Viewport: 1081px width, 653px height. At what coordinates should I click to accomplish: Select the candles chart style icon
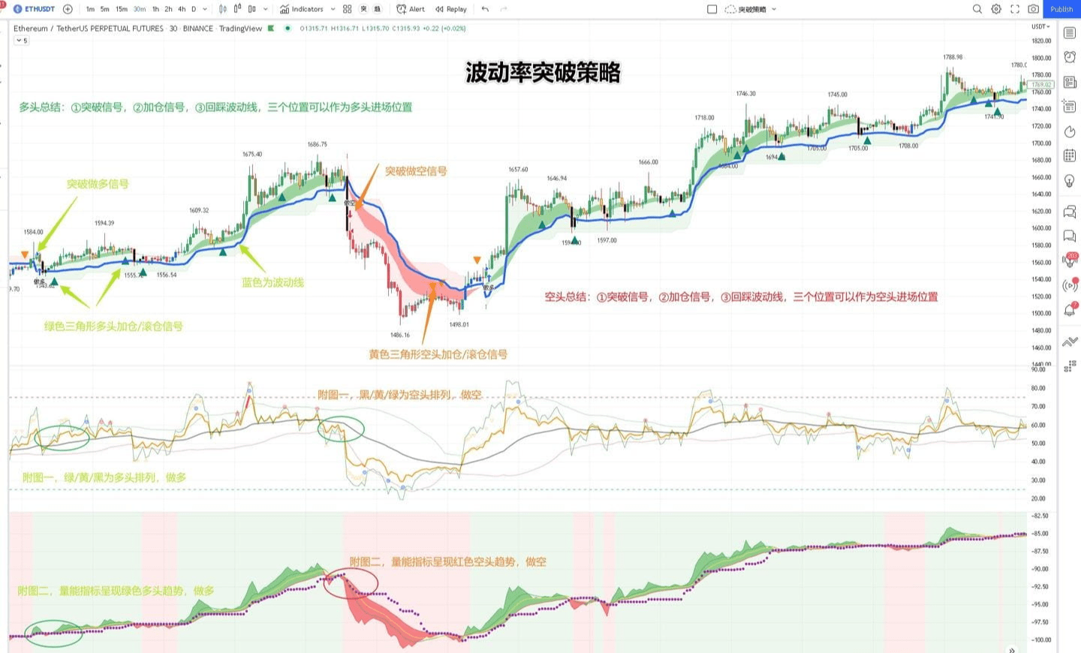pyautogui.click(x=238, y=9)
